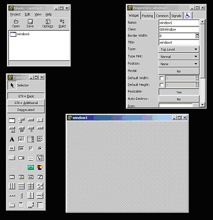Click the Title field in Properties

(x=179, y=43)
